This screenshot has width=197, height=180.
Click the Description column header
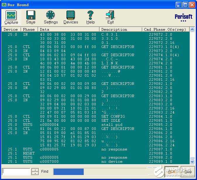click(x=121, y=29)
